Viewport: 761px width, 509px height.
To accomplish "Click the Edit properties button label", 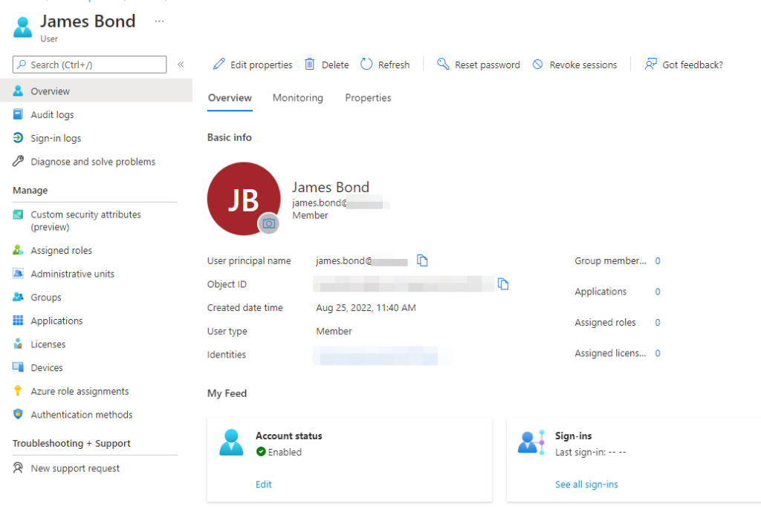I will coord(261,65).
